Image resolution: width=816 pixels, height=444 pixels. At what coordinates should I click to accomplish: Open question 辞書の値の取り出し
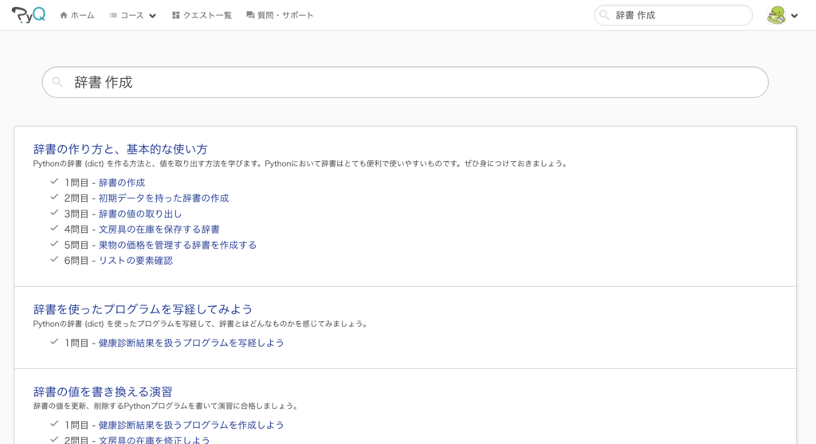pos(140,214)
